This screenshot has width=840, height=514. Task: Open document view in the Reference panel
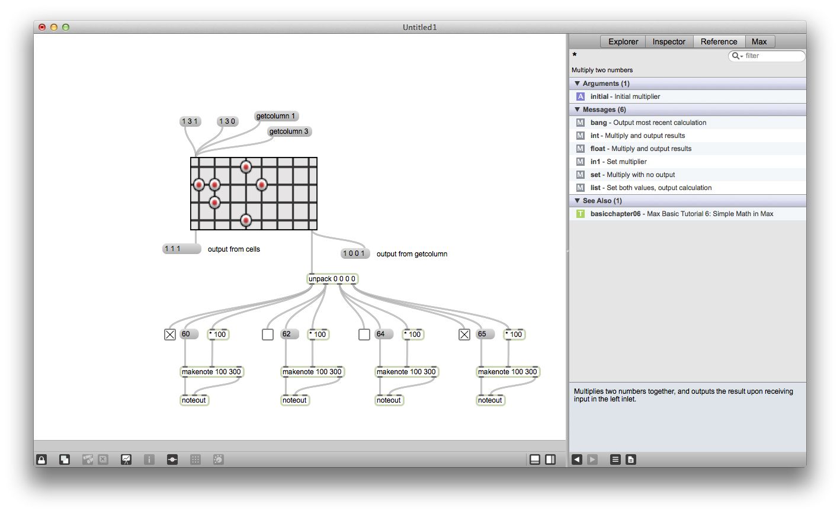pos(630,459)
